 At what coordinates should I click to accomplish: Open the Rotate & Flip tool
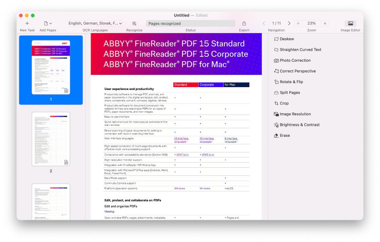(289, 82)
